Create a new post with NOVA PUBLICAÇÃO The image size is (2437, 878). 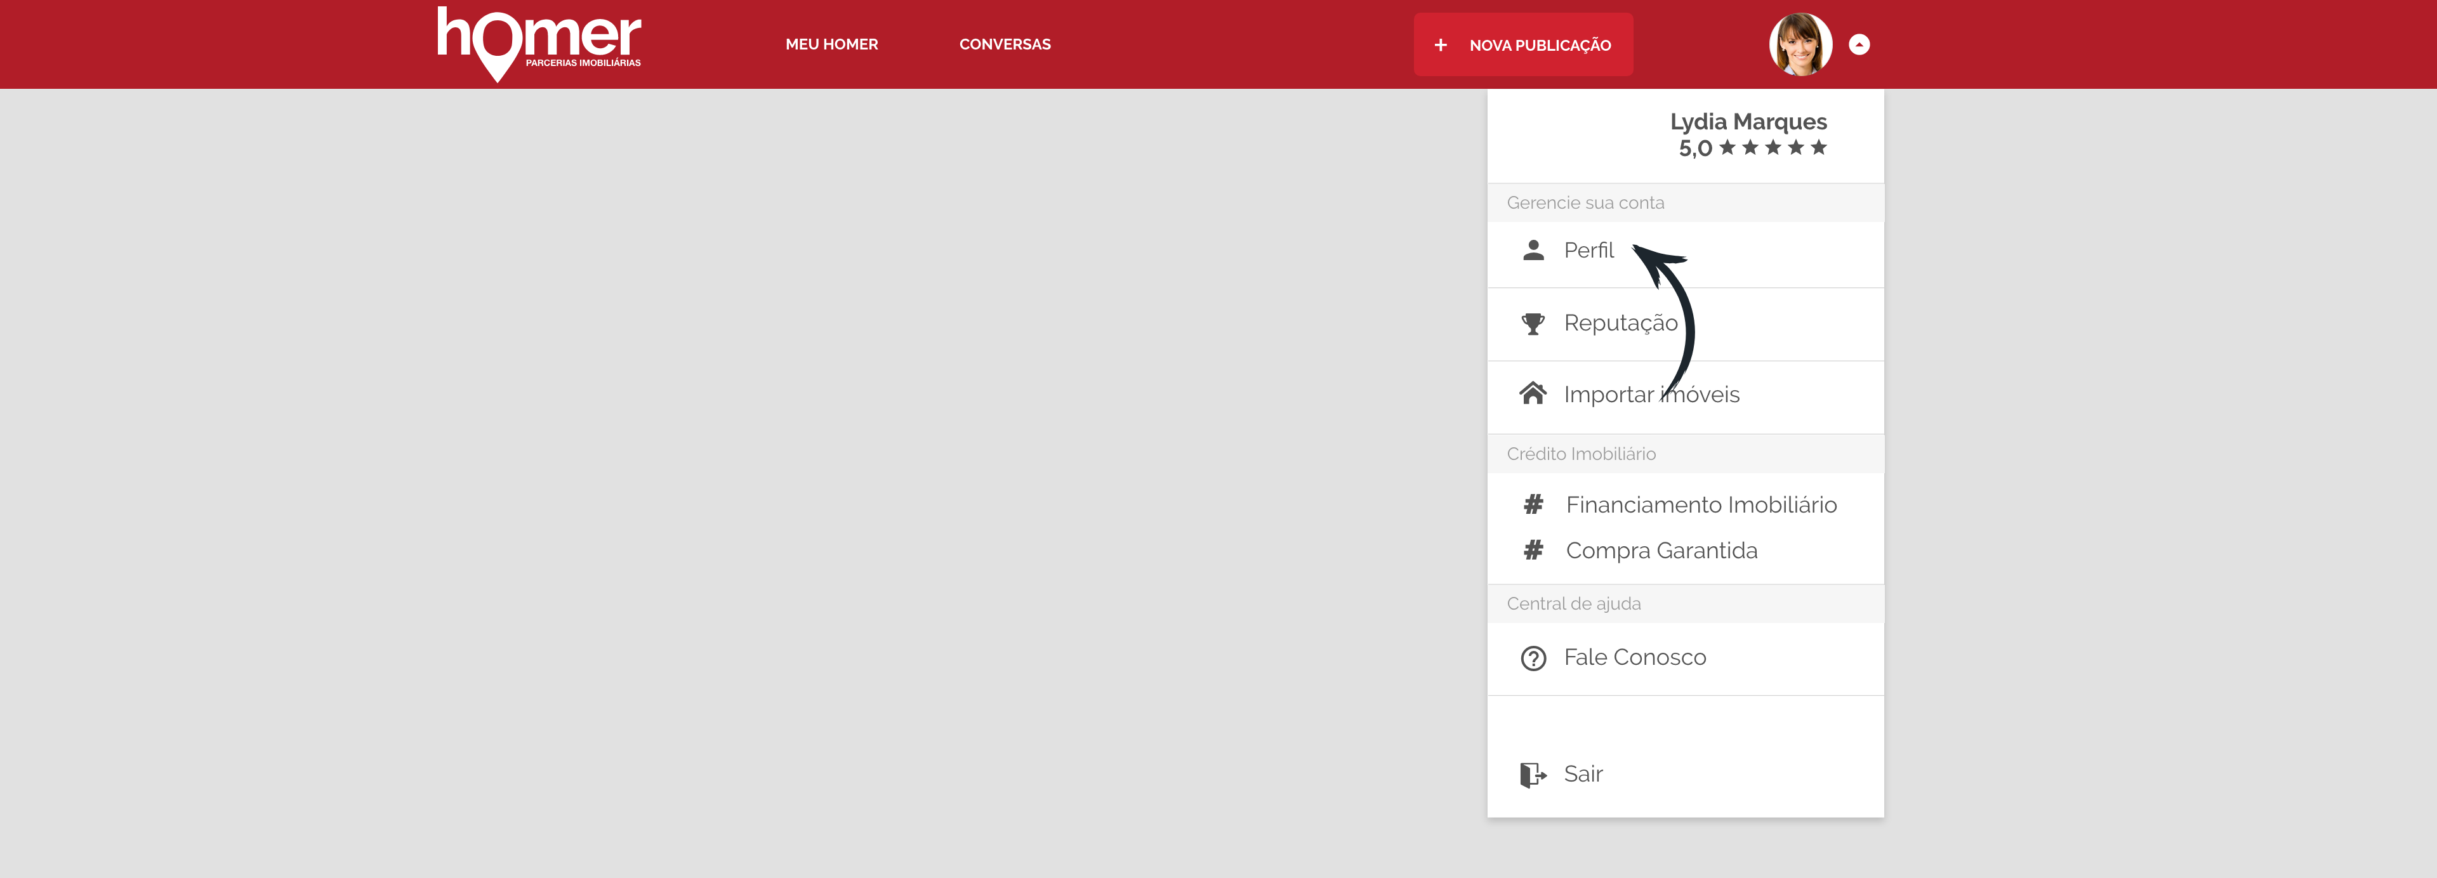pos(1523,44)
